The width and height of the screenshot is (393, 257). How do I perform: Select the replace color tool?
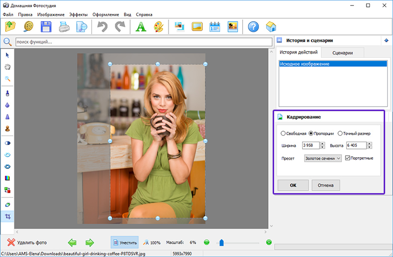point(7,190)
